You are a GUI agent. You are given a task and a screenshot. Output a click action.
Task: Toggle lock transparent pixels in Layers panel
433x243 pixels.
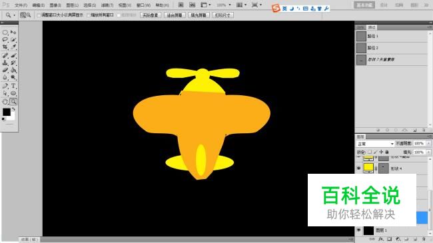point(370,152)
